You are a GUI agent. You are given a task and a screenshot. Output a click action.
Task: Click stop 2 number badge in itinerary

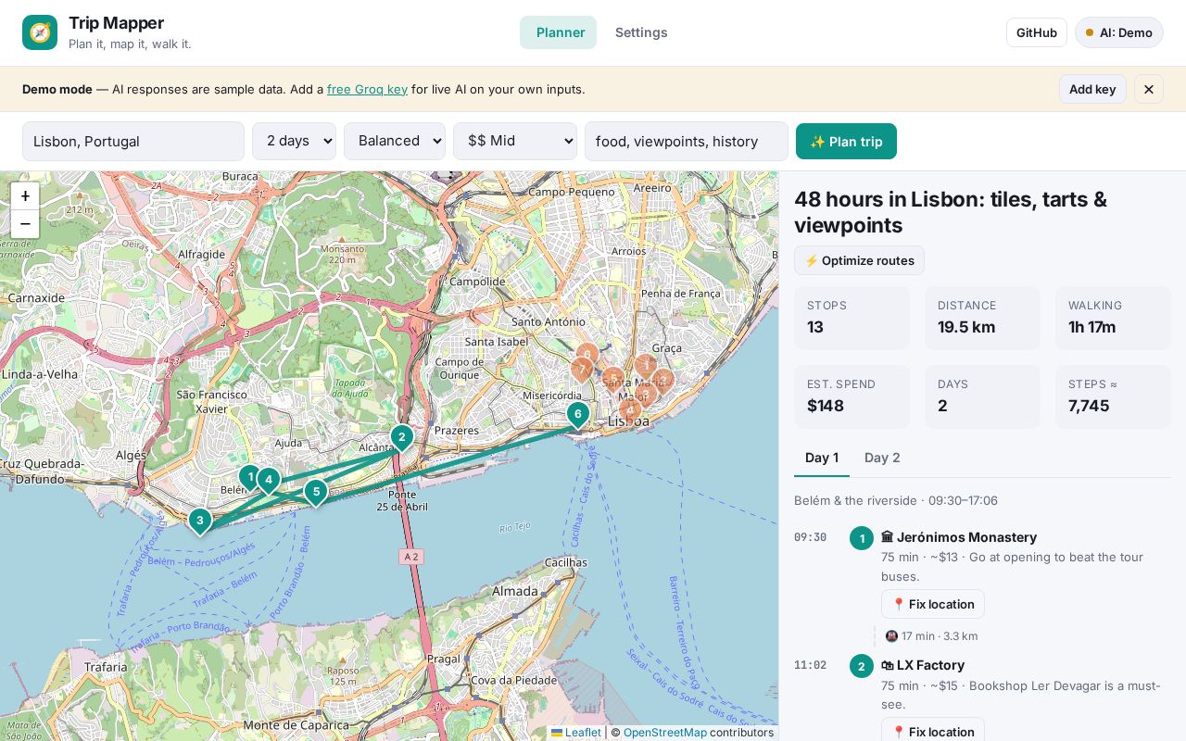click(x=862, y=666)
